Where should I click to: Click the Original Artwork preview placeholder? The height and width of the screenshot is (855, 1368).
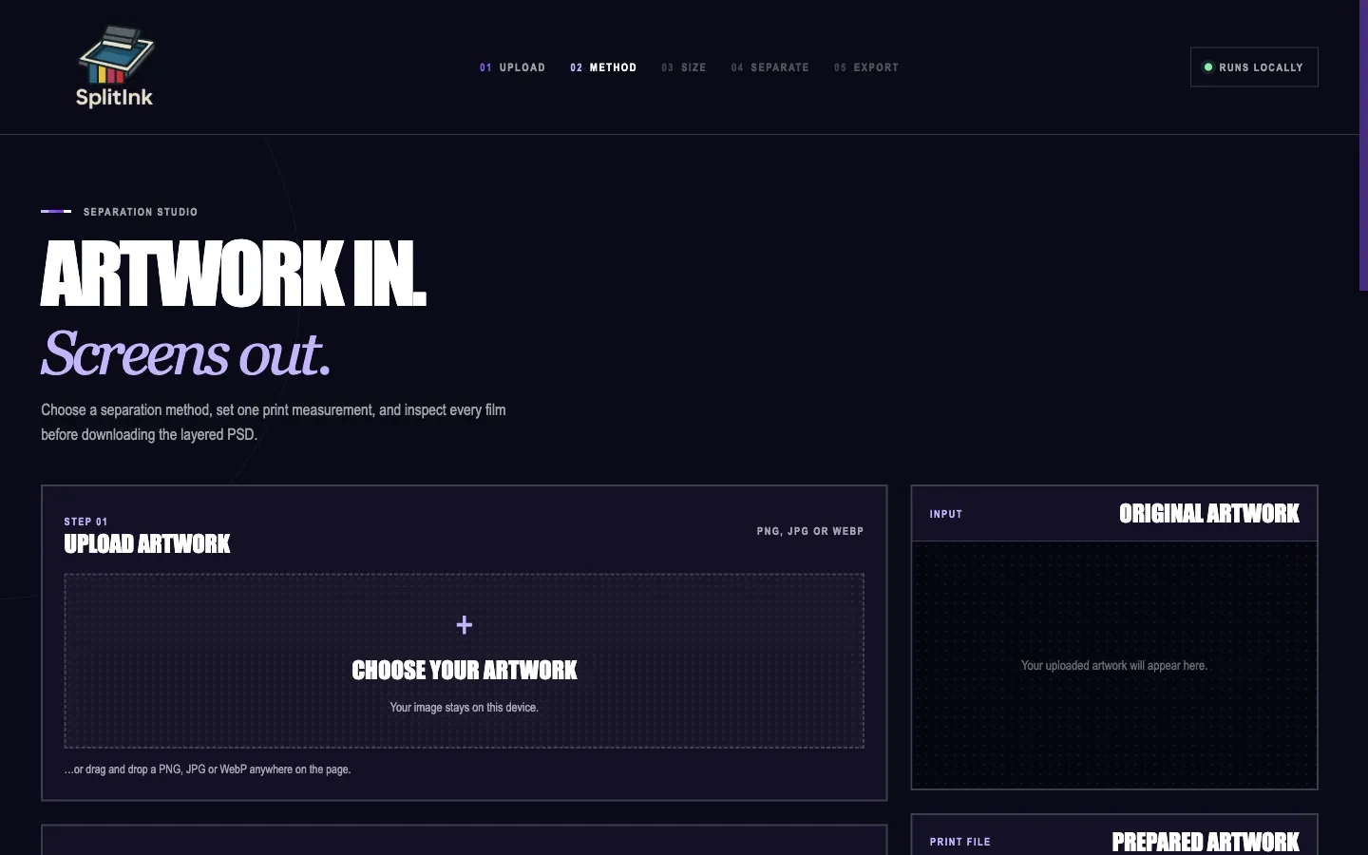click(1114, 665)
